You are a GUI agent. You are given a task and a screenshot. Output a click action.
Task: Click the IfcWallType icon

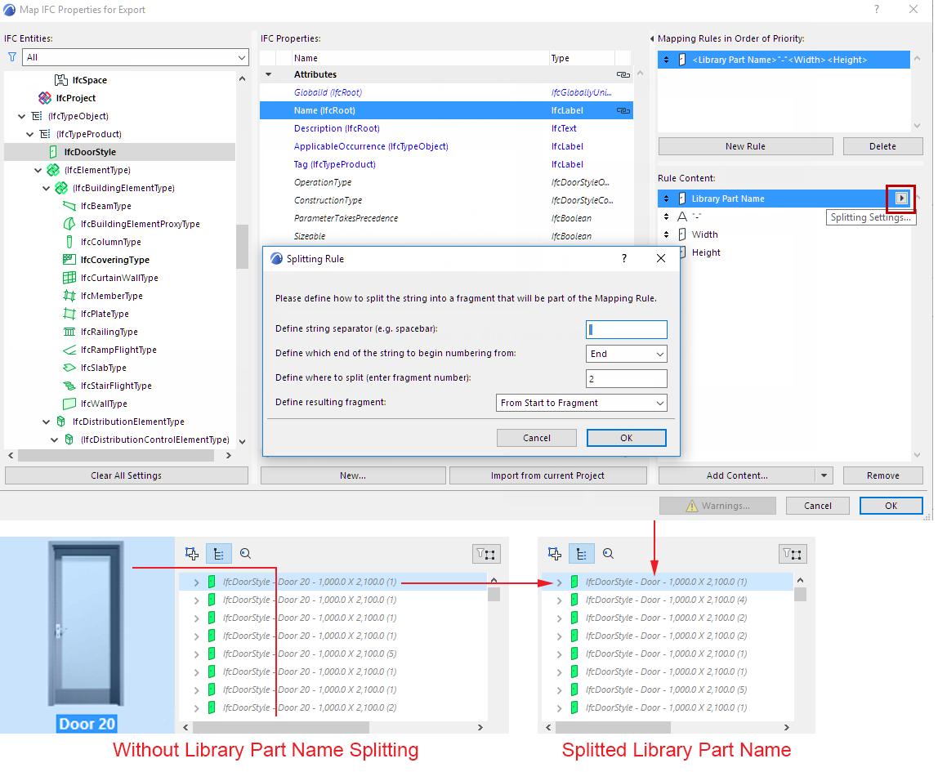pyautogui.click(x=69, y=404)
